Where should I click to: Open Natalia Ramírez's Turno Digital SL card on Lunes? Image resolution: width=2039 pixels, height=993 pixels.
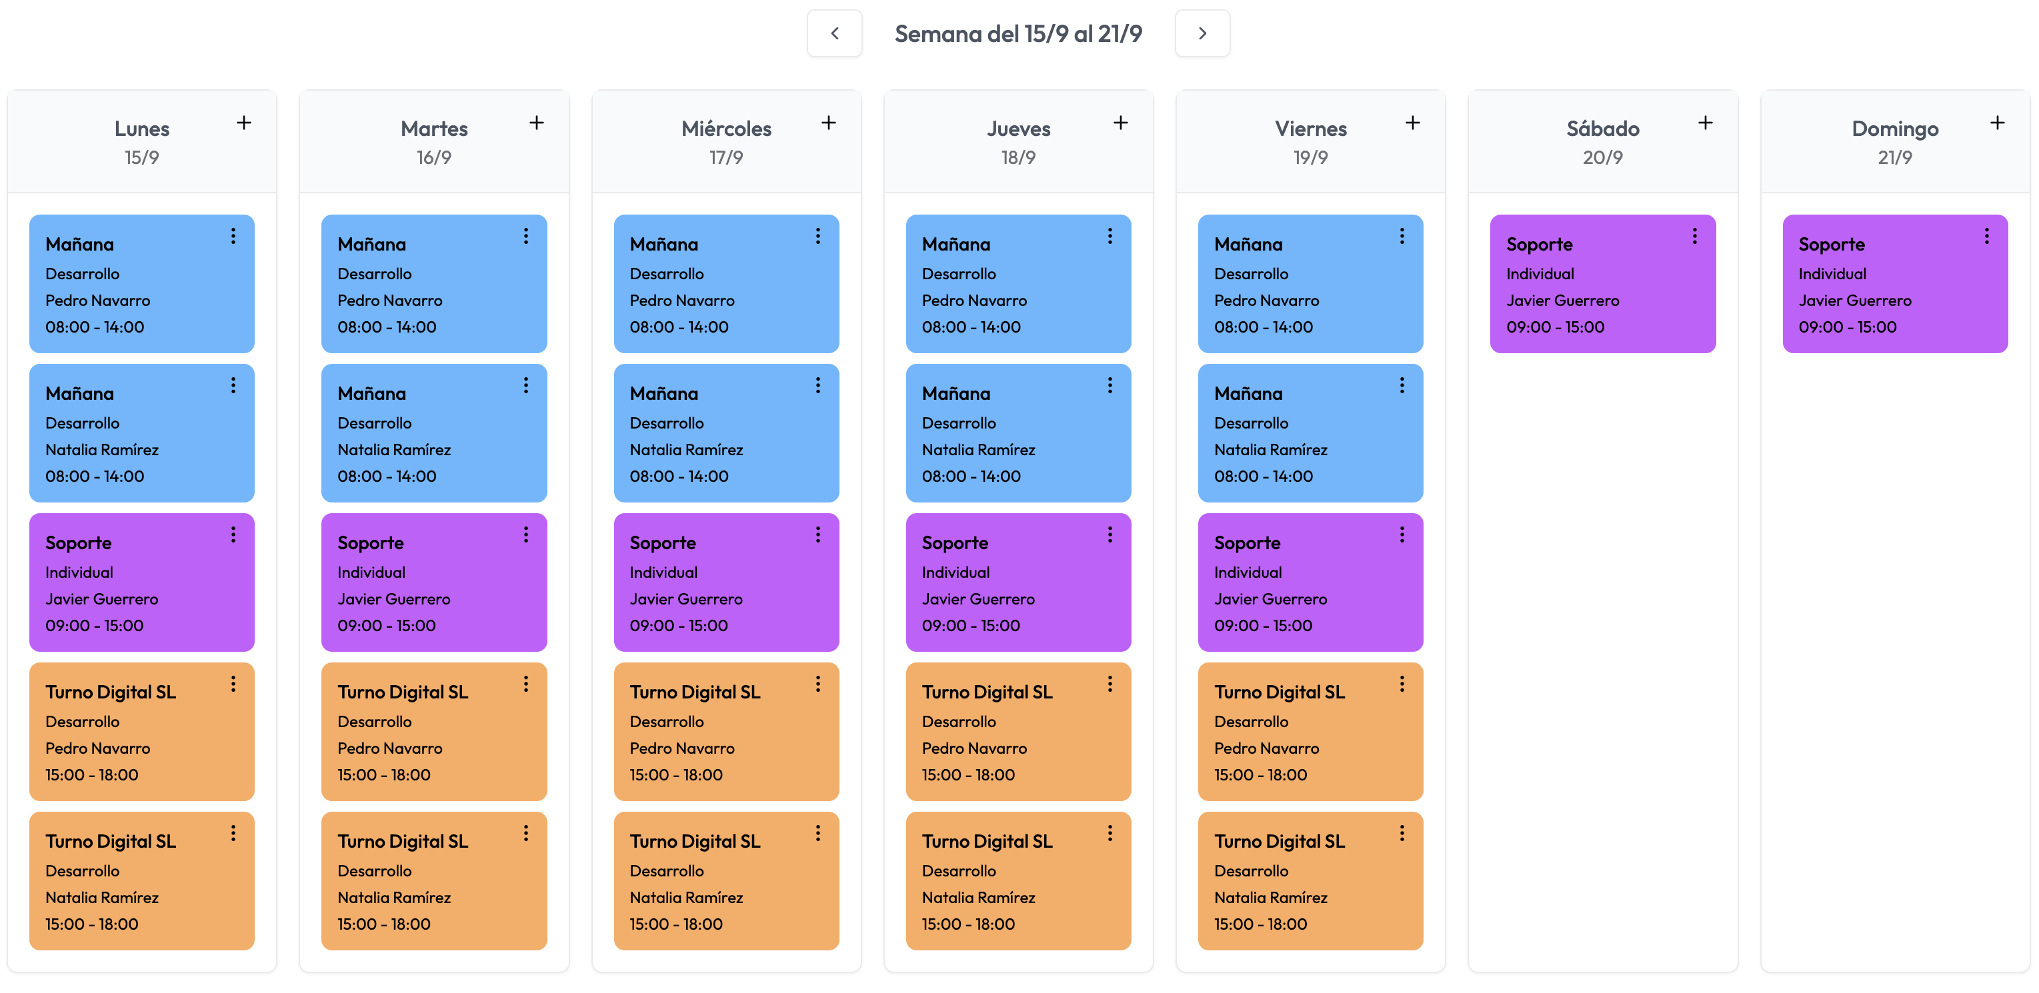point(141,880)
